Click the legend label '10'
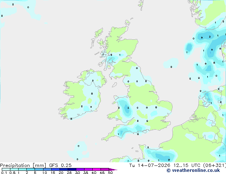The height and width of the screenshot is (174, 226). pos(45,173)
